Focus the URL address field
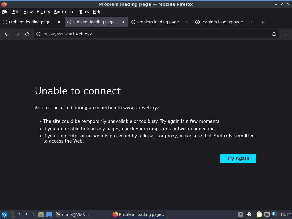Screen dimensions: 292x219 click(x=157, y=34)
